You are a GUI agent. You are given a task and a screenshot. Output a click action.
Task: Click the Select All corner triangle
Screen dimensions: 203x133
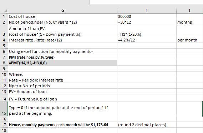click(x=5, y=11)
